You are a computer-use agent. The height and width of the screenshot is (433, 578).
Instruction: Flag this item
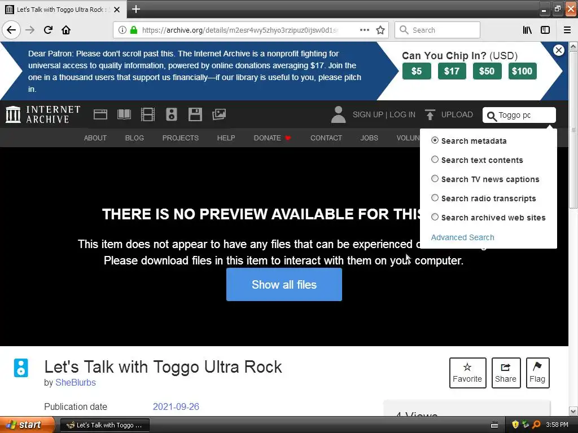coord(537,373)
